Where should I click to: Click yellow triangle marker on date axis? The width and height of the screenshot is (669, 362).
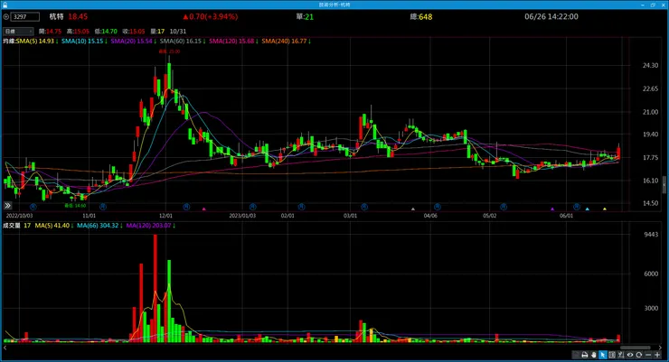(x=605, y=209)
